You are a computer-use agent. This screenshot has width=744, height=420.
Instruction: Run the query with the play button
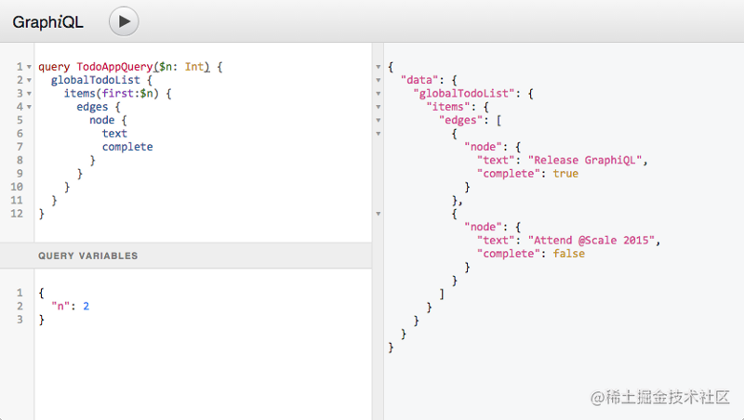point(124,21)
